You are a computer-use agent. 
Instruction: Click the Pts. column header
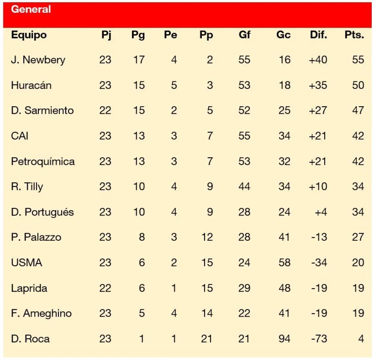(354, 35)
